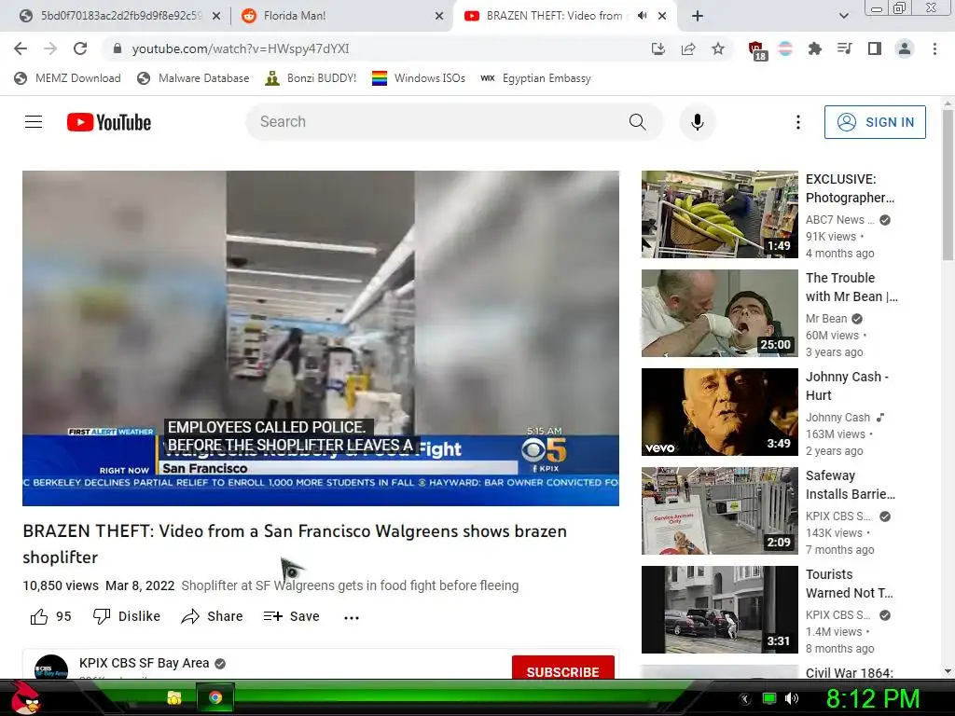Screen dimensions: 955x716
Task: Open the uBlock extension with badge 18
Action: 756,50
